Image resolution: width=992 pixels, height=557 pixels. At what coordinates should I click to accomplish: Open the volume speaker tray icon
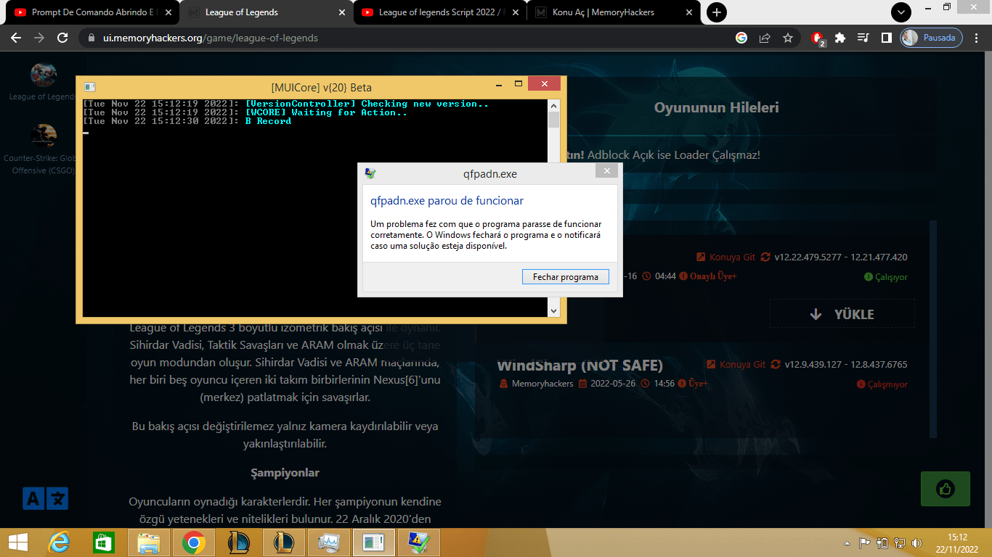pos(916,542)
